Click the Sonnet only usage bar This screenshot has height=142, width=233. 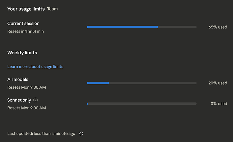click(x=142, y=104)
